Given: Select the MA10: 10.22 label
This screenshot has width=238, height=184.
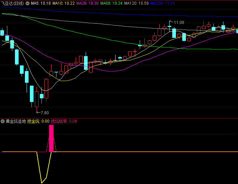Looking at the screenshot, I should [64, 3].
